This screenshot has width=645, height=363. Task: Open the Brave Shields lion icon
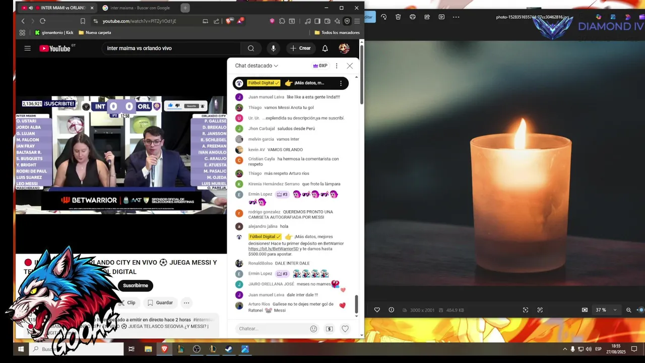[229, 21]
